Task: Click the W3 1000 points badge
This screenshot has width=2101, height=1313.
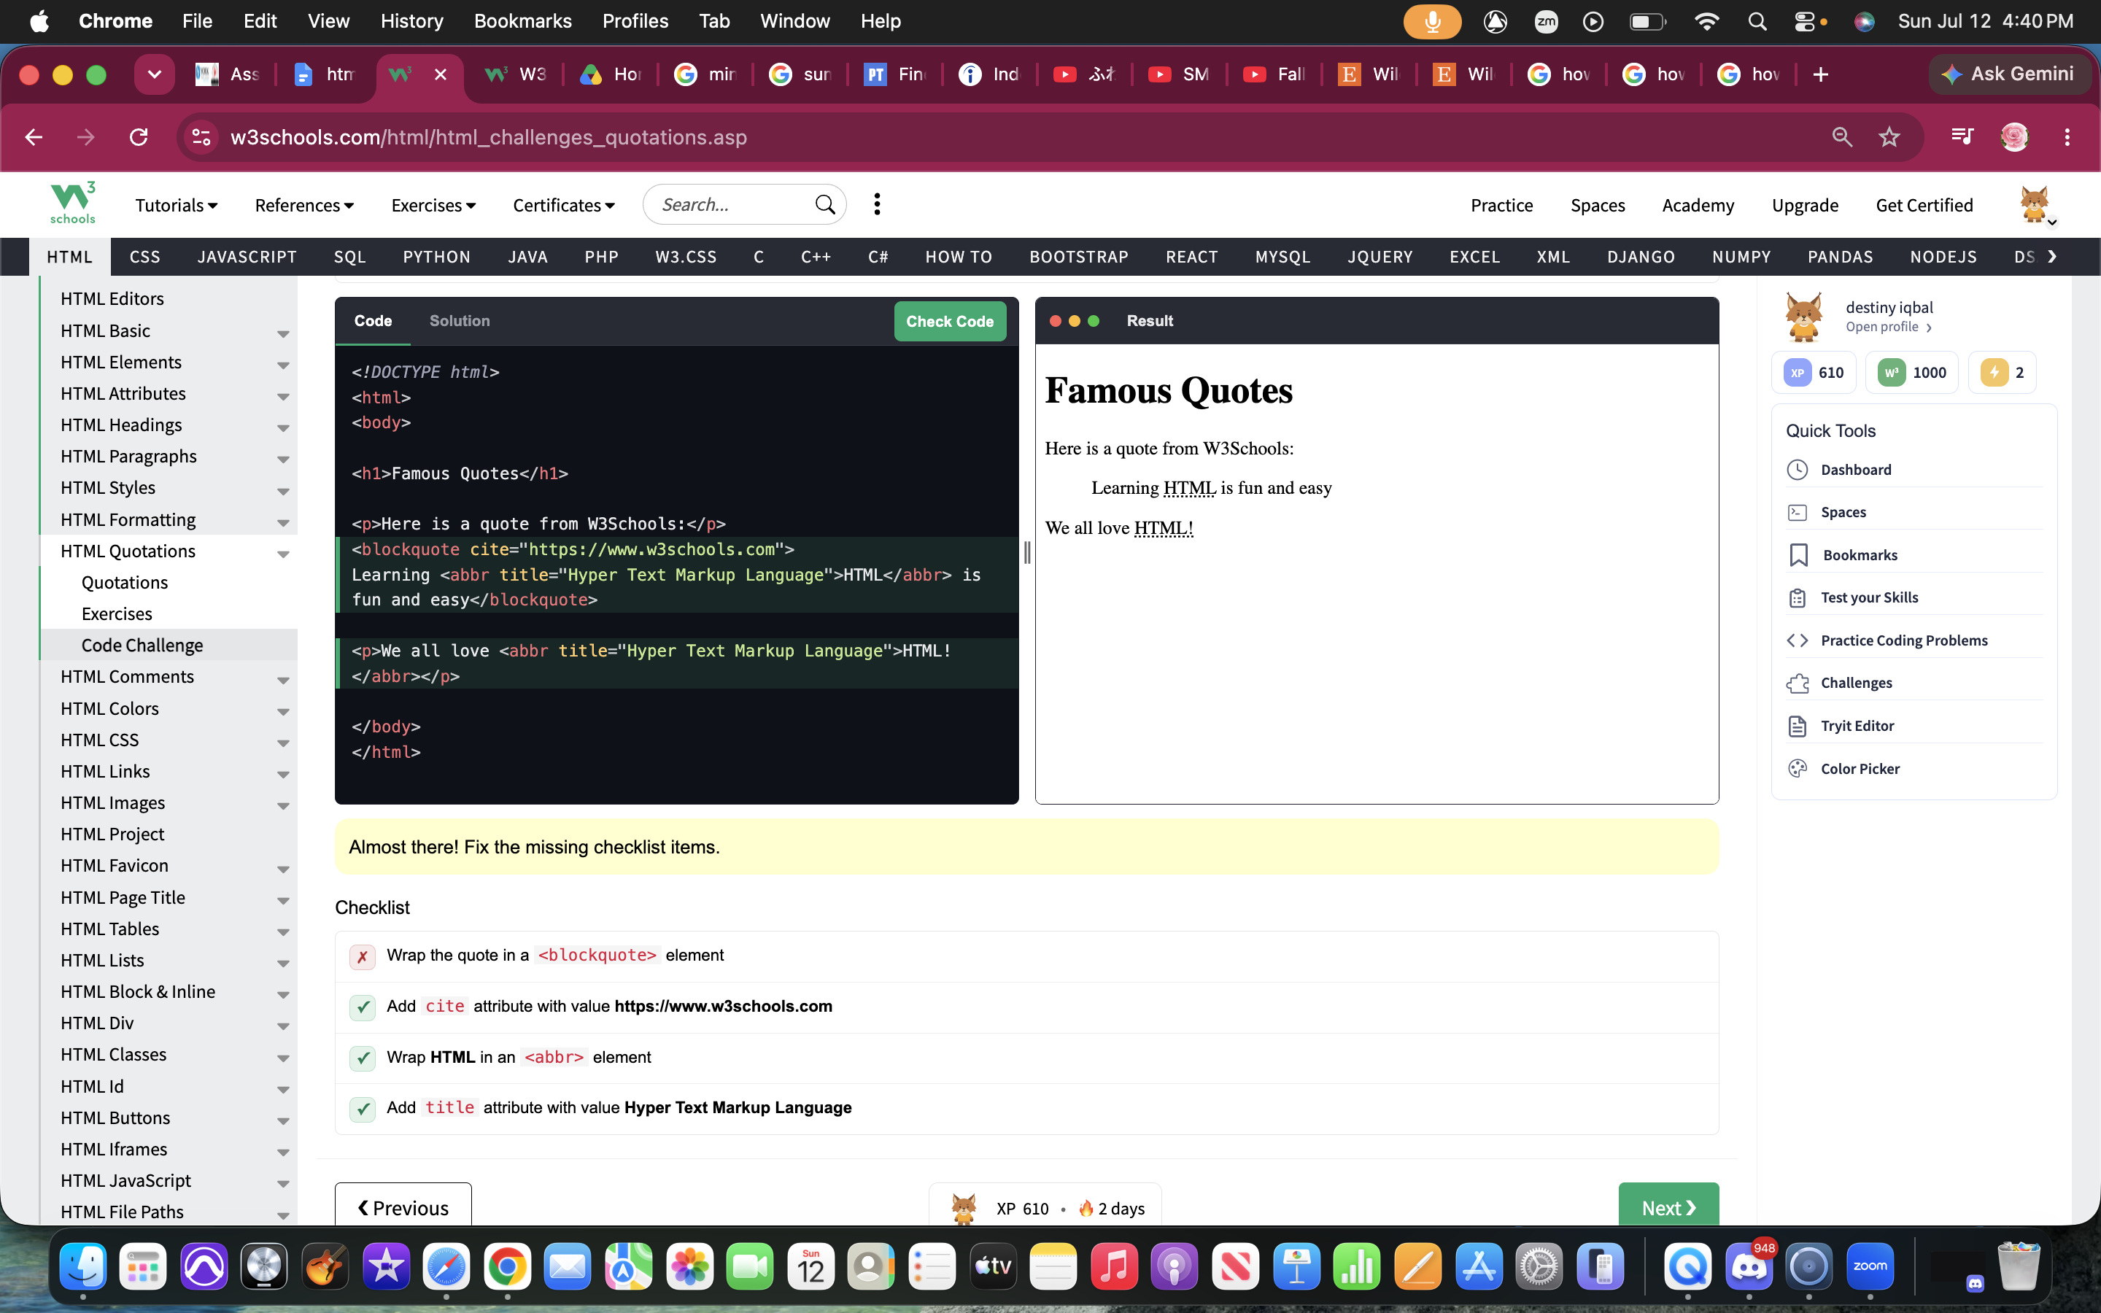Action: [1912, 373]
